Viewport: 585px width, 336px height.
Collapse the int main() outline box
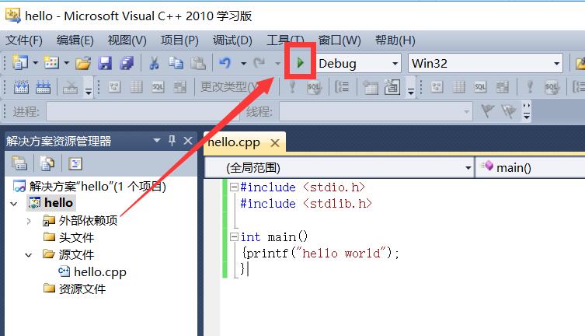tap(234, 236)
